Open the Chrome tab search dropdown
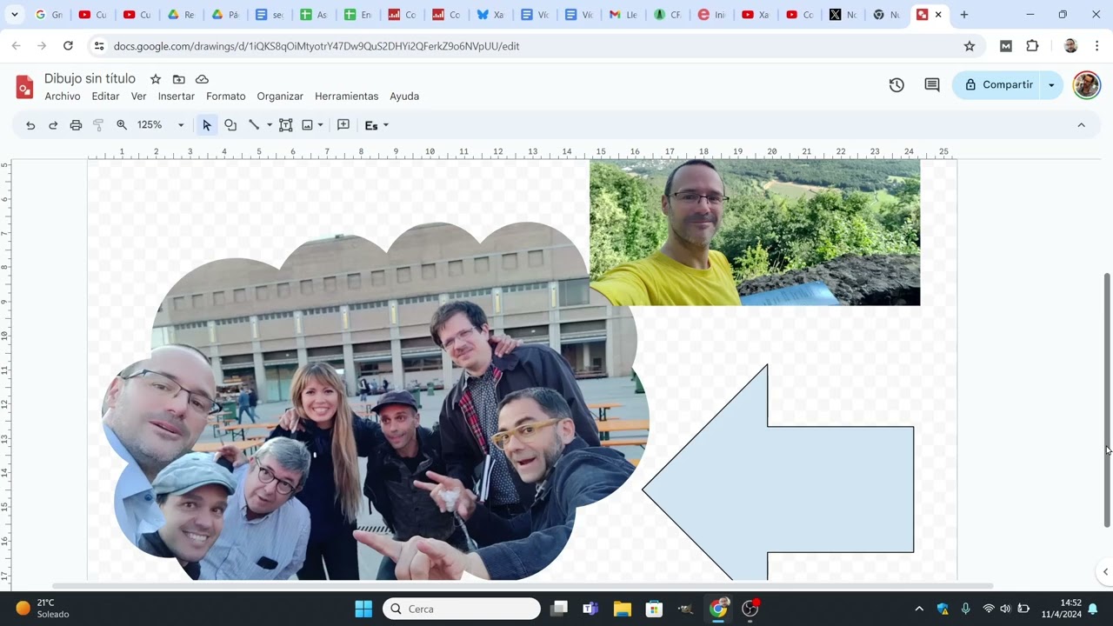Screen dimensions: 1113x626 tap(14, 15)
